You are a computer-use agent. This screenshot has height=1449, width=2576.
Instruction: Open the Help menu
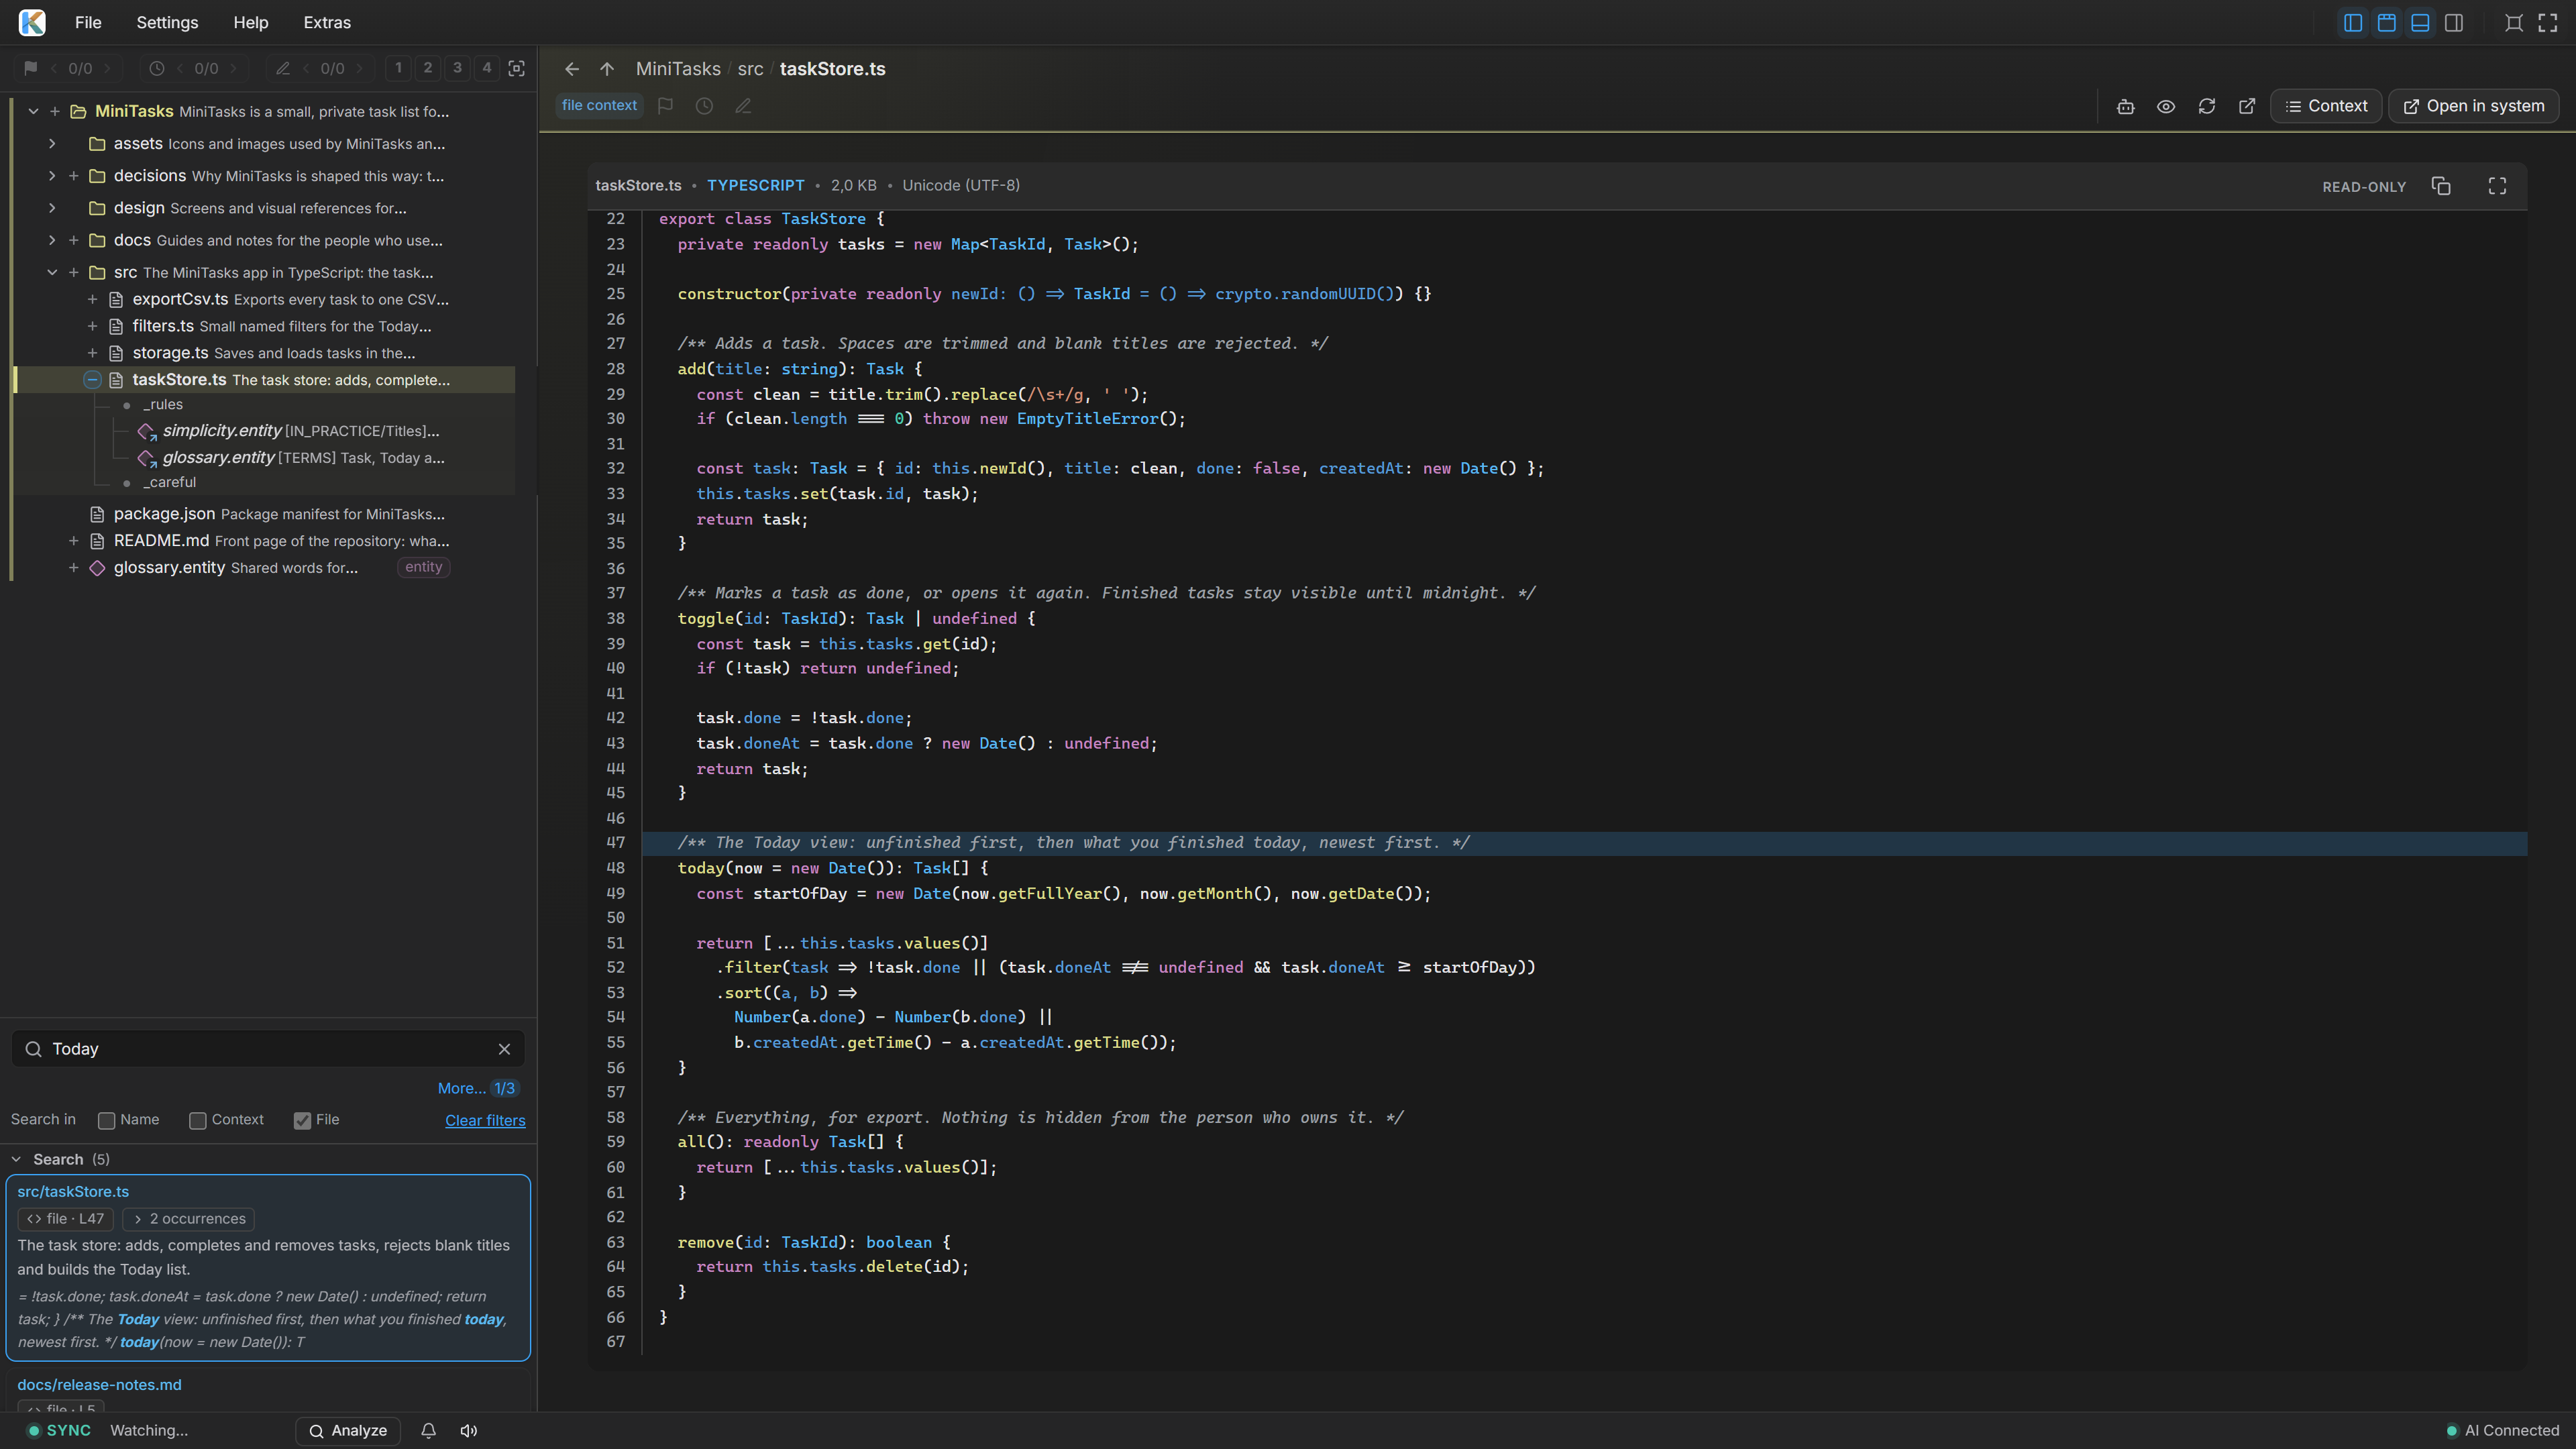click(250, 22)
